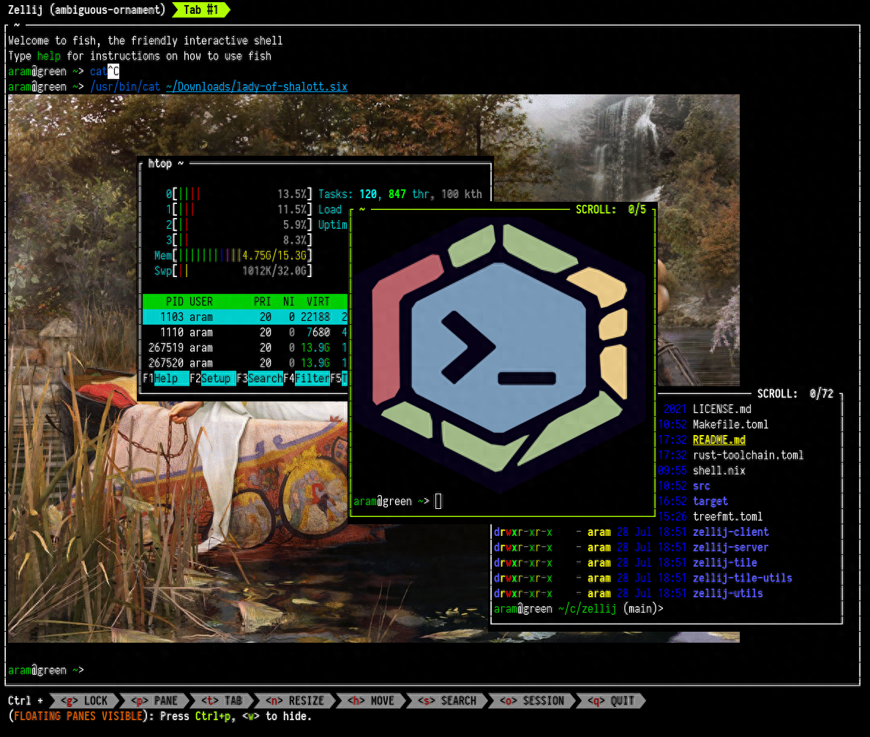Sort htop by the PID column header
The width and height of the screenshot is (870, 737).
(x=174, y=302)
